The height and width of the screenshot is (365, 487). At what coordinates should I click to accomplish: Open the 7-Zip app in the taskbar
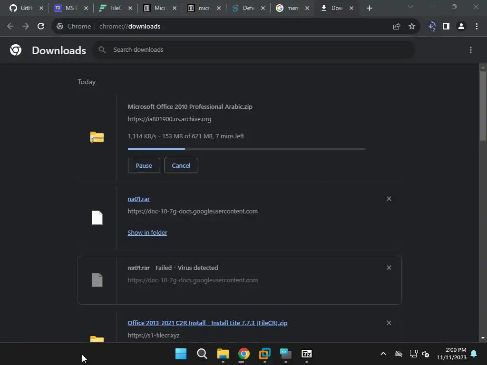click(x=307, y=354)
